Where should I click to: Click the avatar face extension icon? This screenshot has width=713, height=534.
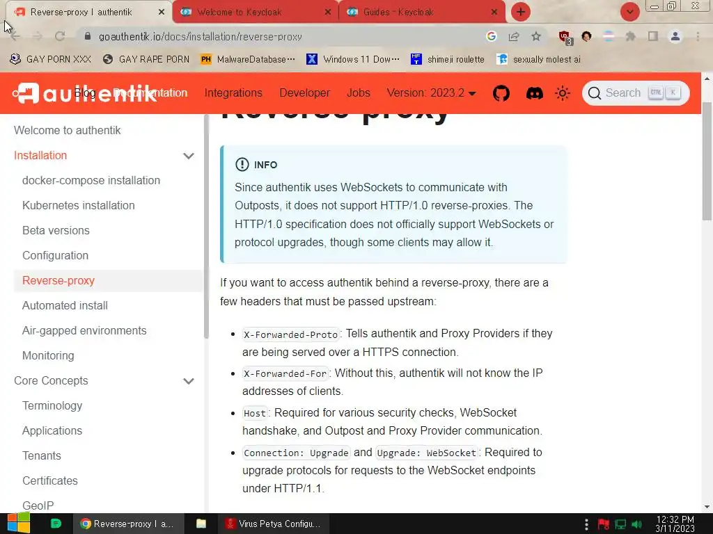click(586, 36)
